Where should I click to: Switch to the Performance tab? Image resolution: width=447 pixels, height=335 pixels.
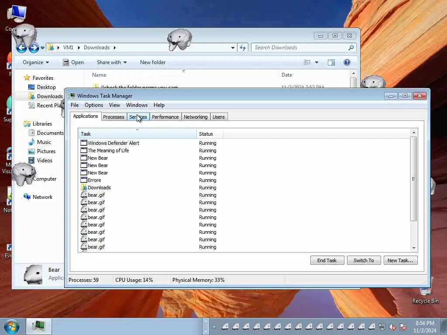165,117
